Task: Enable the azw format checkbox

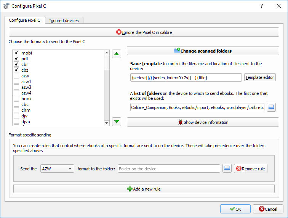Action: [x=16, y=76]
